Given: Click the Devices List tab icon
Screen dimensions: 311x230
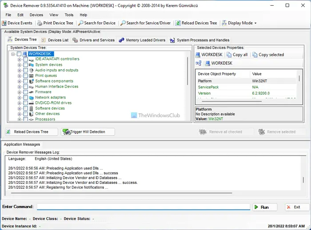Looking at the screenshot, I should click(x=44, y=40).
